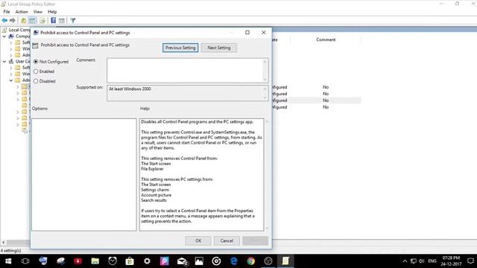Click the left arrow of the tree horizontal scrollbar
The image size is (477, 268).
3,242
